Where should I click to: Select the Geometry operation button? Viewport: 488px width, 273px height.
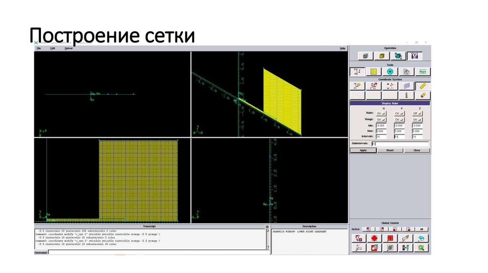366,56
